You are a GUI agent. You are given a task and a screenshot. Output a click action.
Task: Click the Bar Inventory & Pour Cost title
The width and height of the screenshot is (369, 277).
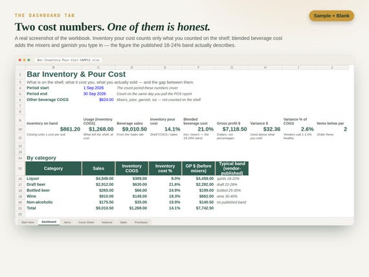76,74
